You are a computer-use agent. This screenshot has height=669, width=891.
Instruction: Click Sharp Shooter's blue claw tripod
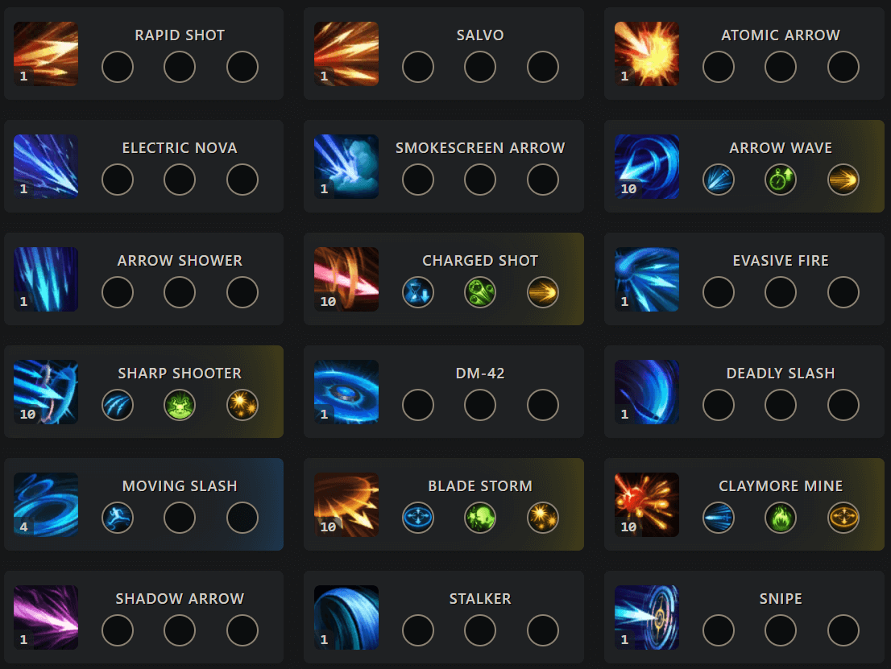tap(118, 405)
